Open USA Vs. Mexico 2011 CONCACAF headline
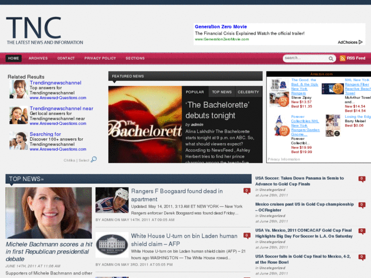The height and width of the screenshot is (278, 371). pyautogui.click(x=304, y=233)
